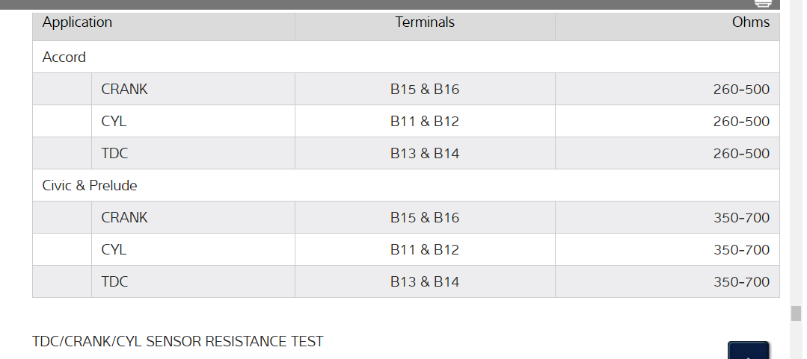Click the Ohms column header
The width and height of the screenshot is (807, 359).
click(750, 22)
